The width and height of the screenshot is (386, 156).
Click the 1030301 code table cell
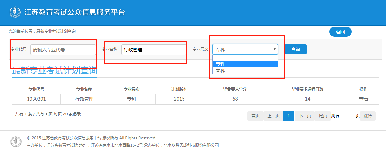click(x=36, y=99)
